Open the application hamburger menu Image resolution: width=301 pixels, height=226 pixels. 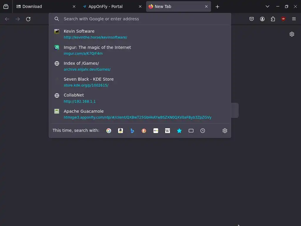[x=294, y=19]
